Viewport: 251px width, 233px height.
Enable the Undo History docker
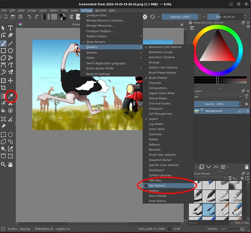(x=168, y=201)
